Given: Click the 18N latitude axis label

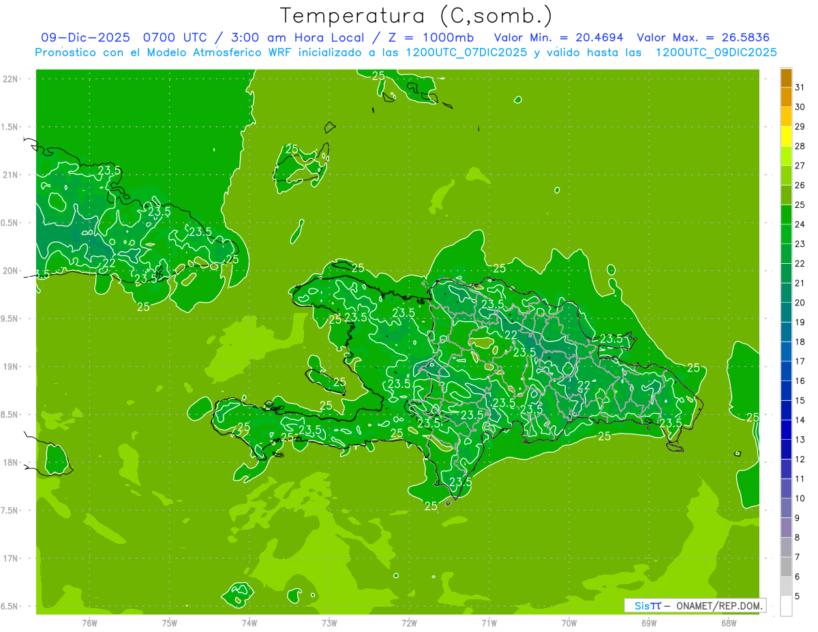Looking at the screenshot, I should [x=10, y=462].
